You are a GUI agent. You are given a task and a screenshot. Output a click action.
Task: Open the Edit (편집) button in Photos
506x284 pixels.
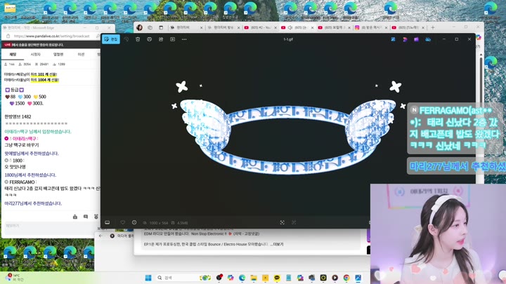[x=111, y=39]
